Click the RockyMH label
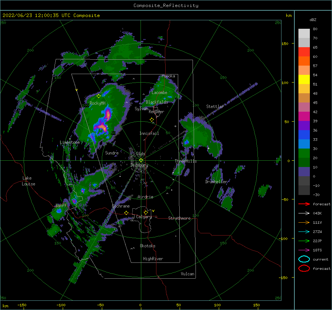Image resolution: width=332 pixels, height=310 pixels. tap(97, 103)
